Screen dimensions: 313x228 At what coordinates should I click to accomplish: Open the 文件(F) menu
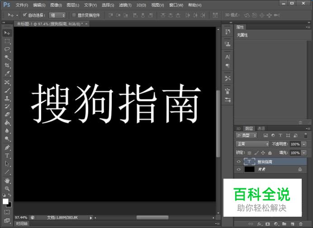pyautogui.click(x=22, y=5)
